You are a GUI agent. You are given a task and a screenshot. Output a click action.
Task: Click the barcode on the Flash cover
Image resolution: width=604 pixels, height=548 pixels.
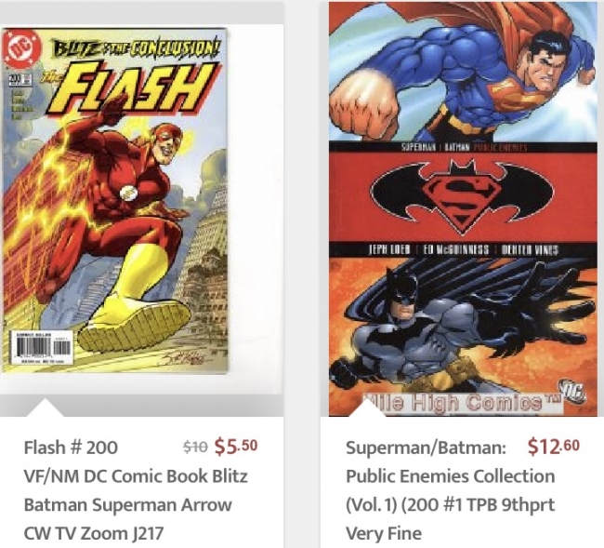click(x=41, y=348)
